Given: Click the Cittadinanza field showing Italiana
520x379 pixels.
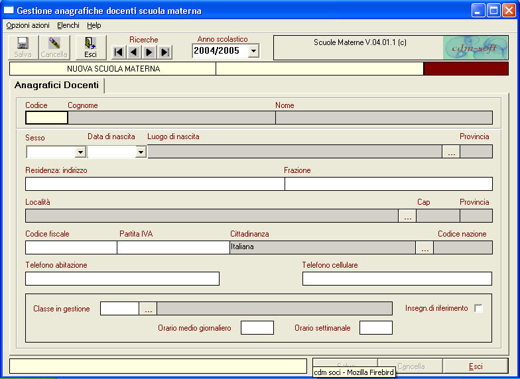Looking at the screenshot, I should pos(322,248).
